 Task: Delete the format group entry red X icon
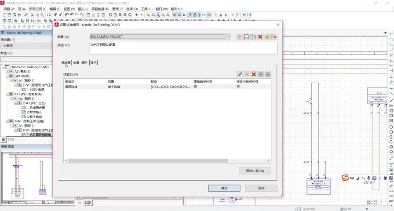pos(254,74)
